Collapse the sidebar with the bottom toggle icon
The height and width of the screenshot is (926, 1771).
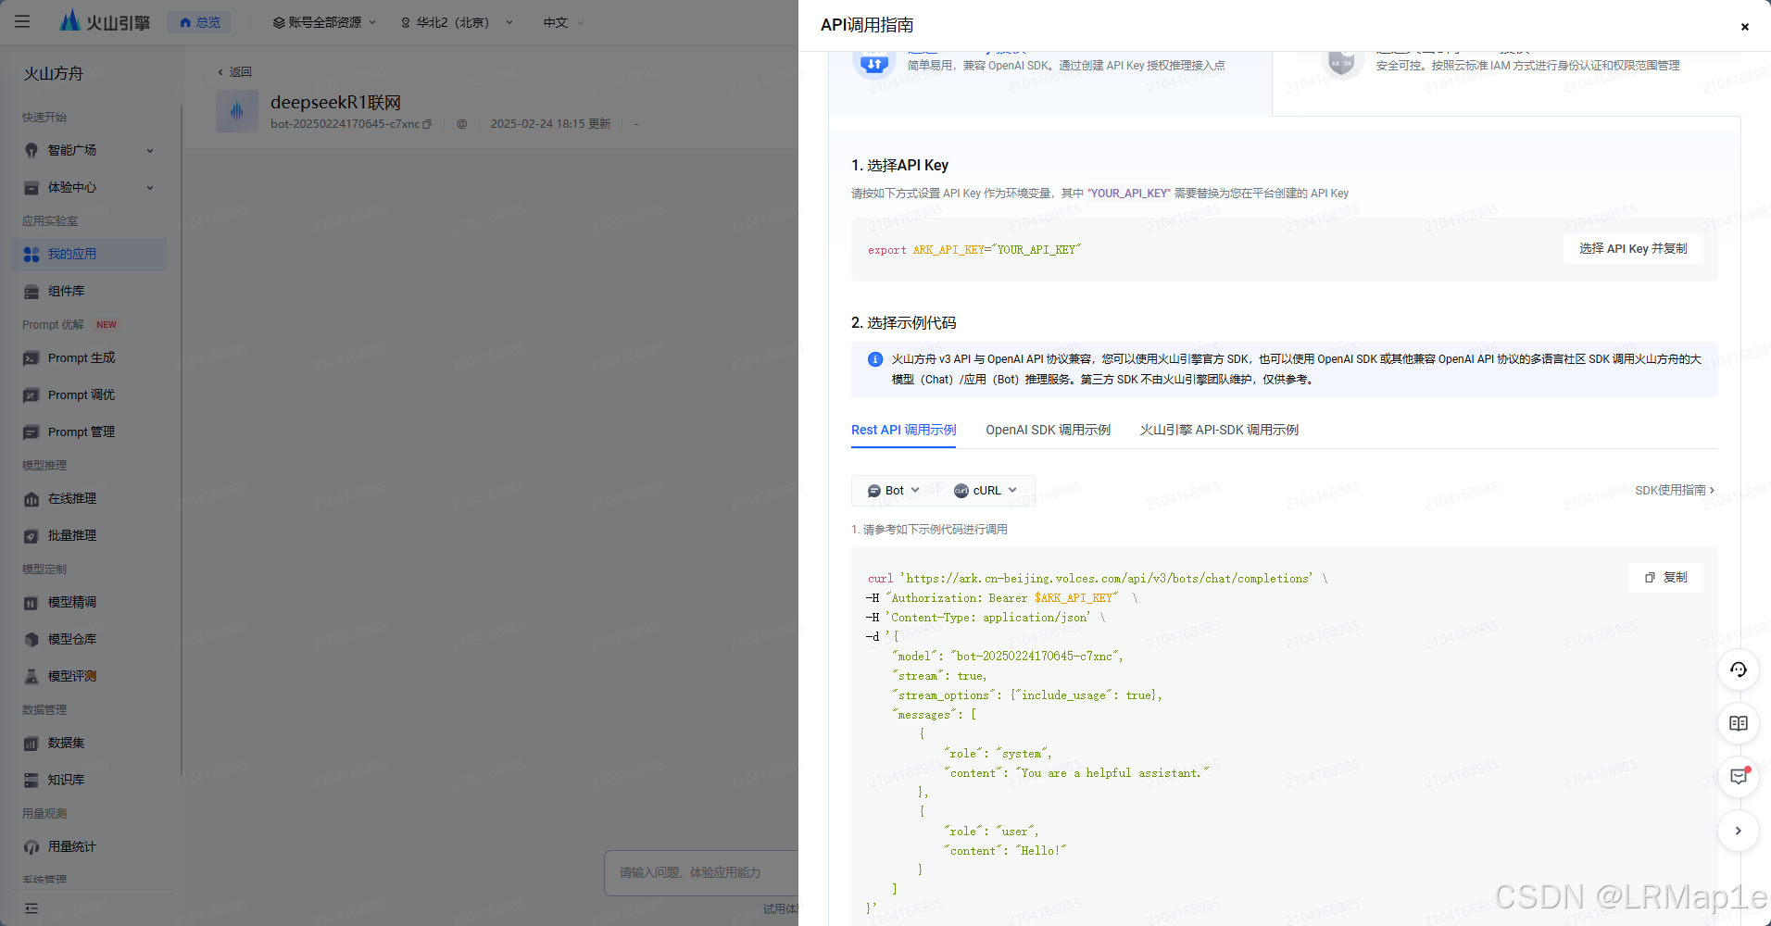click(31, 908)
